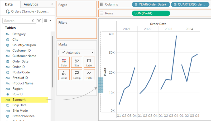Viewport: 211px width, 121px height.
Task: Click the data pane vertical scrollbar
Action: (x=52, y=62)
